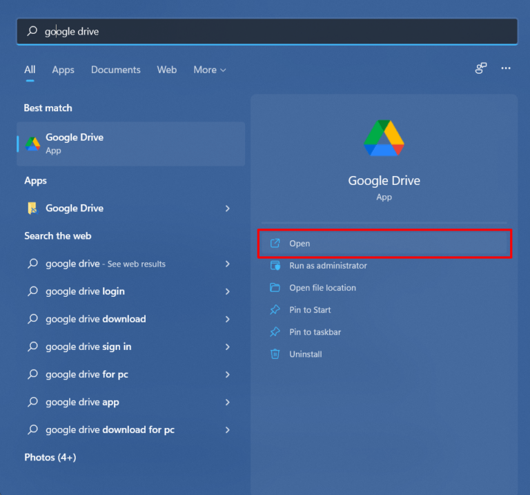Expand chevron beside 'google drive for pc'
The width and height of the screenshot is (530, 495).
tap(228, 375)
